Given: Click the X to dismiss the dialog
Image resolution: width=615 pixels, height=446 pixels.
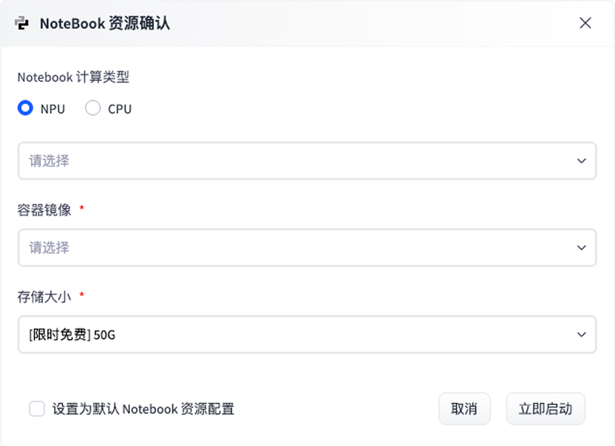Looking at the screenshot, I should point(586,23).
